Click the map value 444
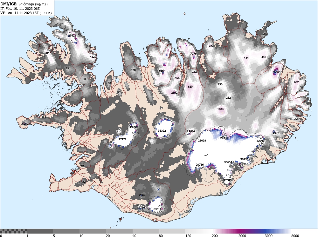 (246, 58)
